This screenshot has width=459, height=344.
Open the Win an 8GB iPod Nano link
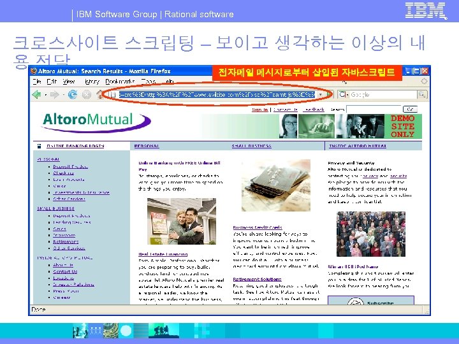coord(353,267)
